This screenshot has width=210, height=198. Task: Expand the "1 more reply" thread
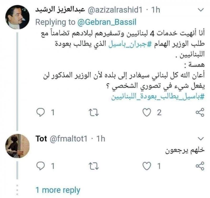point(58,190)
